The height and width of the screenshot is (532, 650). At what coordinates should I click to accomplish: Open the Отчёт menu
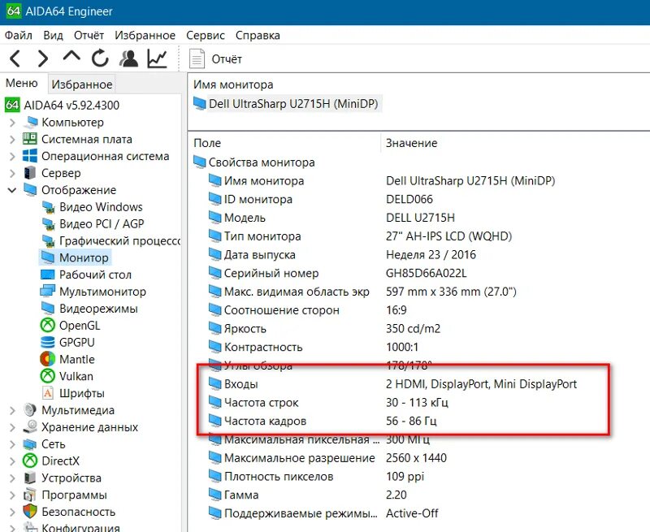click(x=89, y=35)
